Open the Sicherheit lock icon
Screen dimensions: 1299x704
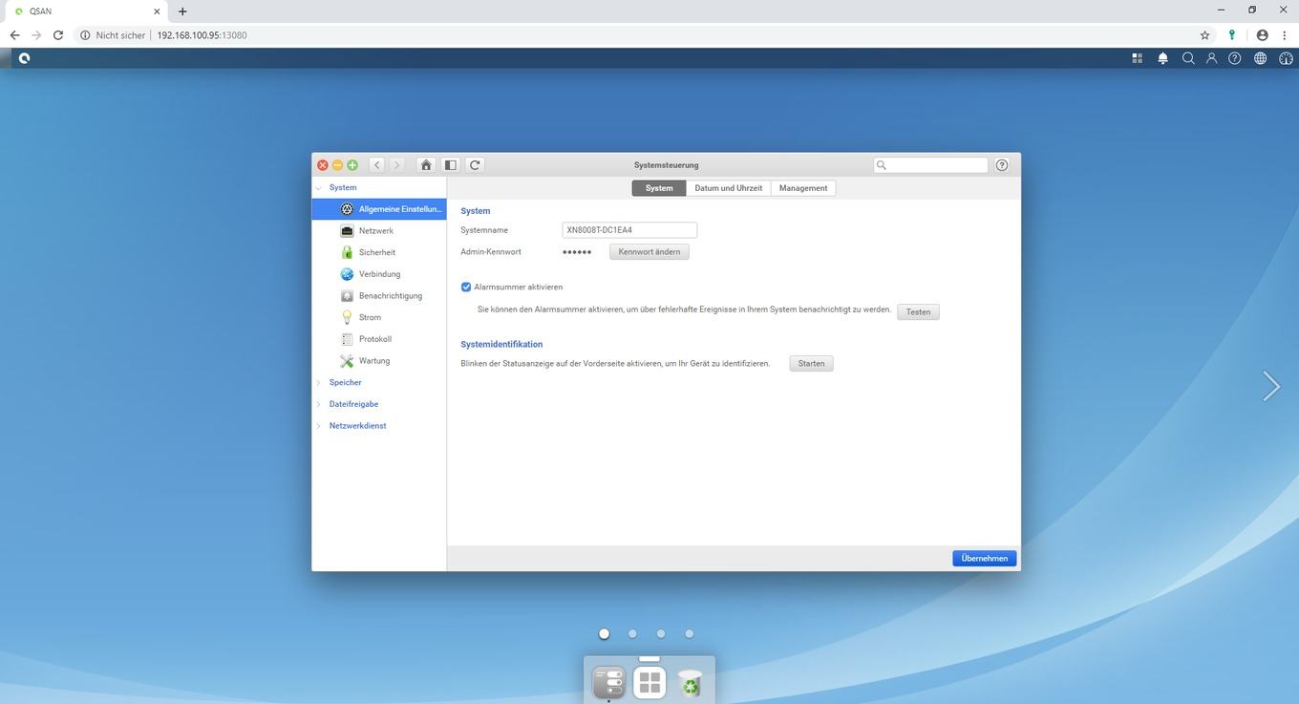tap(348, 252)
